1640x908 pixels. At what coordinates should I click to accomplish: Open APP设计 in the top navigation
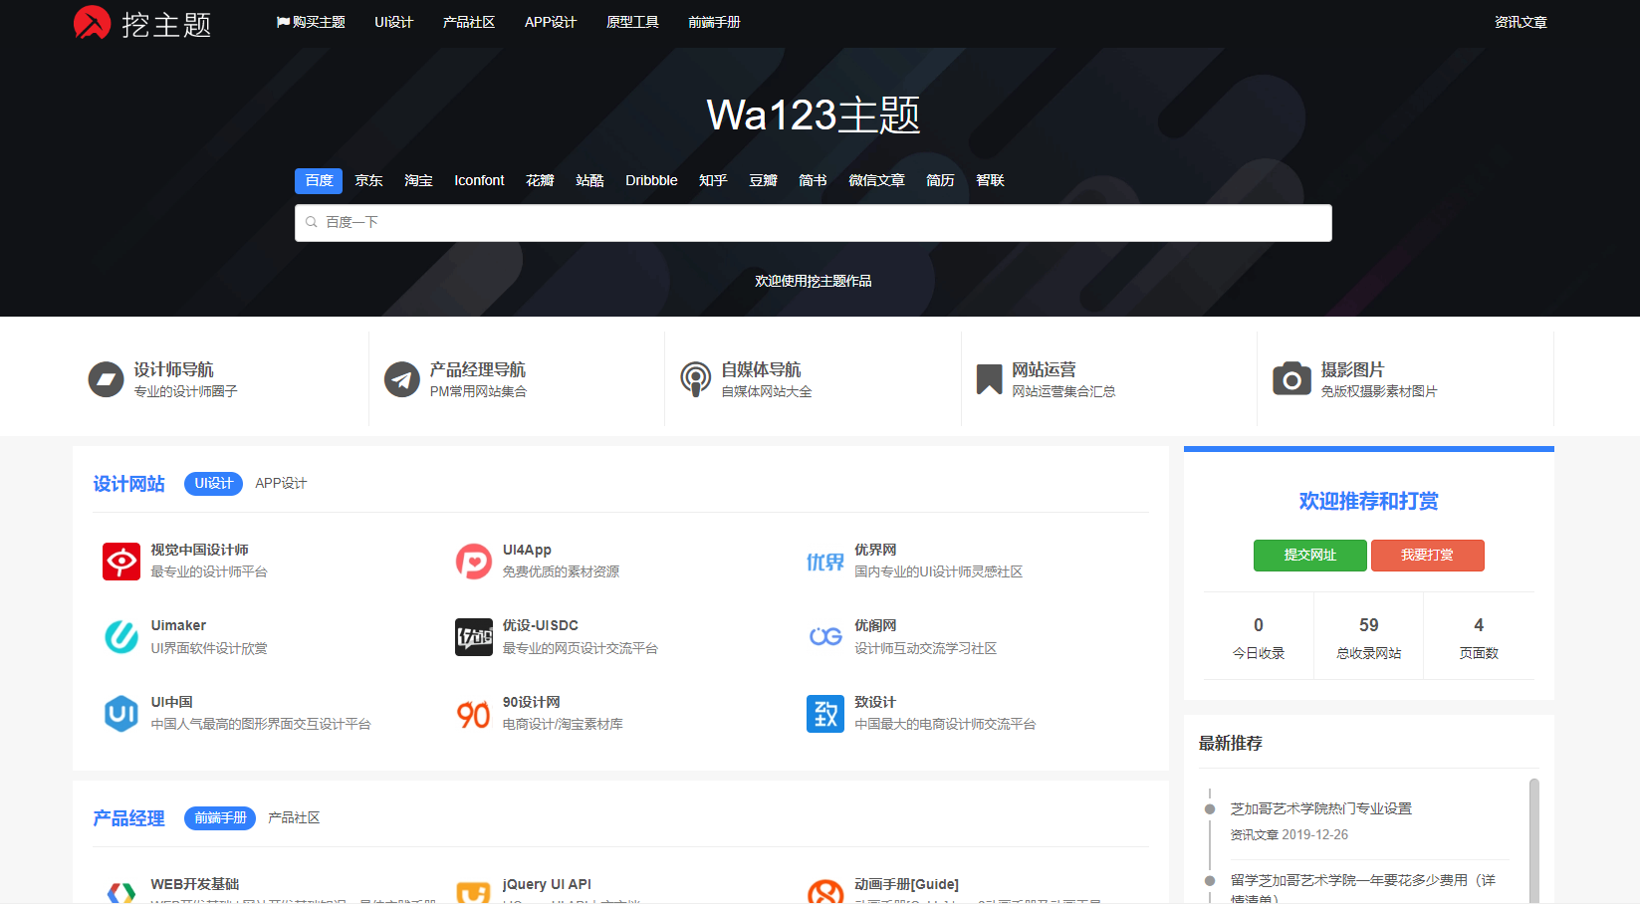pos(551,22)
